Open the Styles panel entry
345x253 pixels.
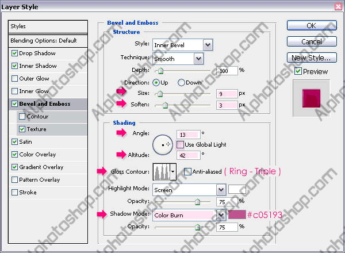click(x=48, y=26)
